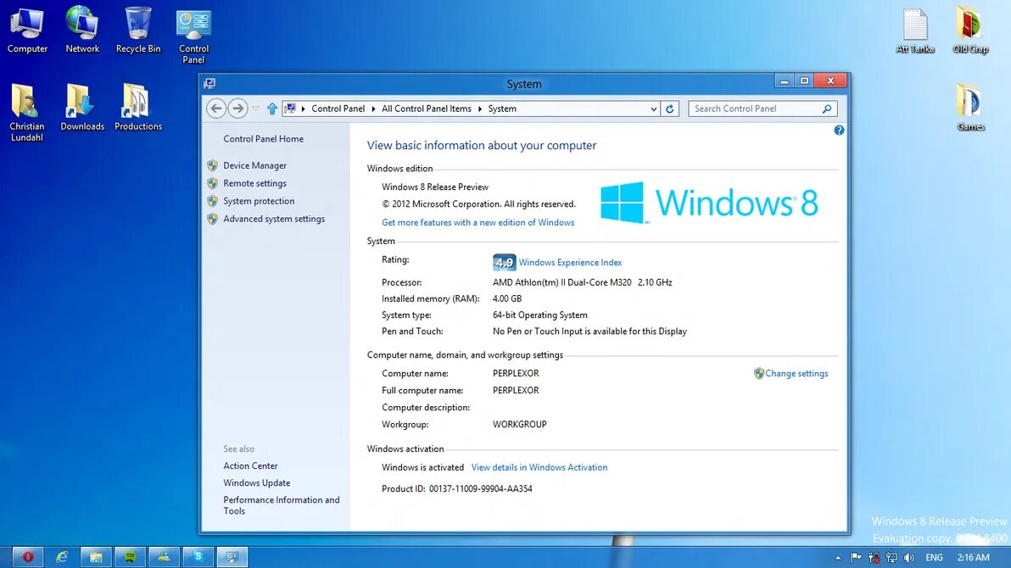Launch Internet Explorer from the taskbar

pos(62,557)
